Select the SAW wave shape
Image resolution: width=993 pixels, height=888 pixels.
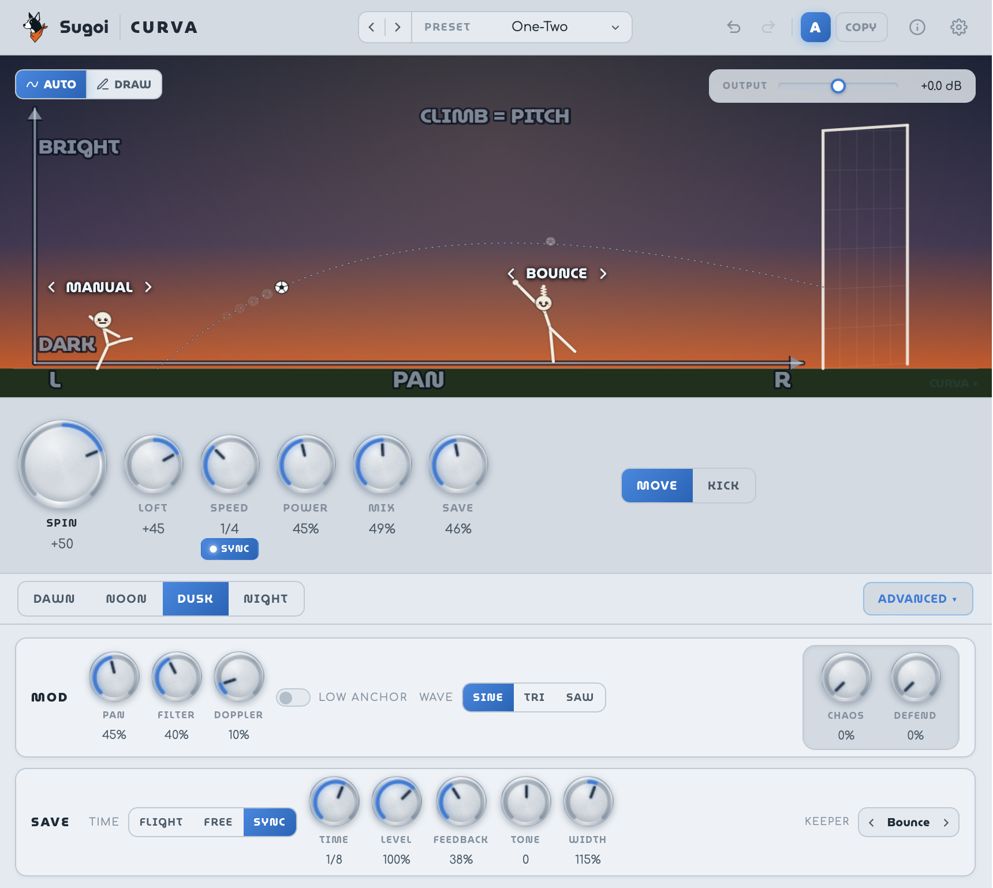click(x=580, y=697)
